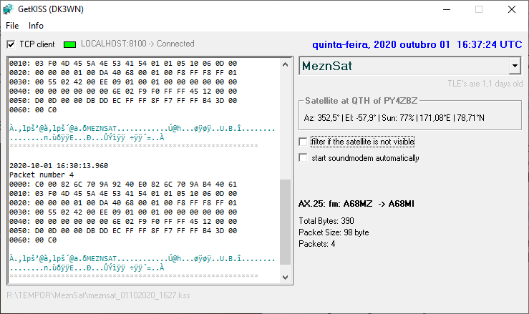The width and height of the screenshot is (529, 314).
Task: Open the MeznSat satellite dropdown arrow
Action: 514,67
